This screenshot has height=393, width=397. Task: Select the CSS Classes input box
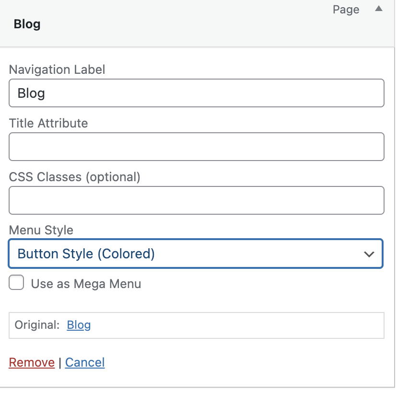point(196,200)
